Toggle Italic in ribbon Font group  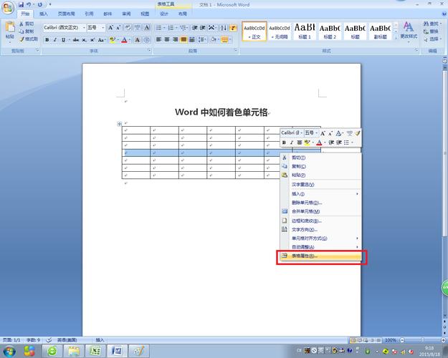click(x=55, y=40)
